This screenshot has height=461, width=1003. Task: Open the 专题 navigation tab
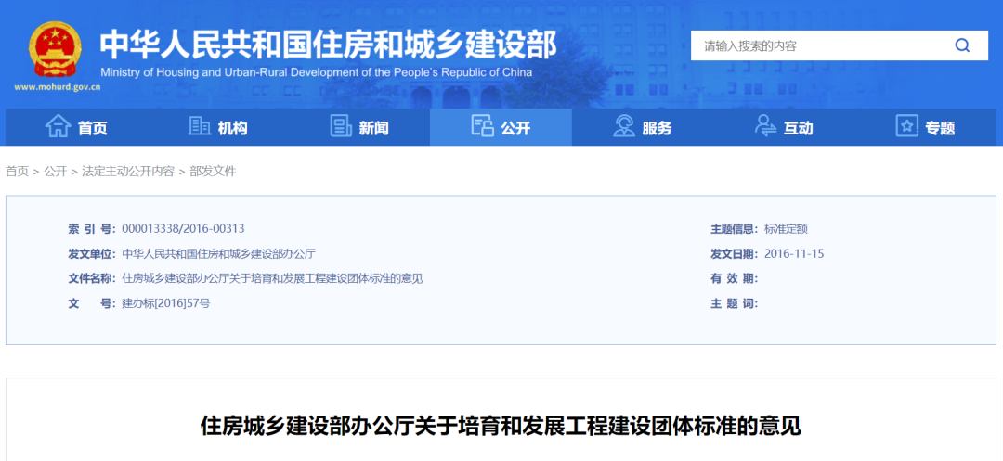(x=926, y=127)
